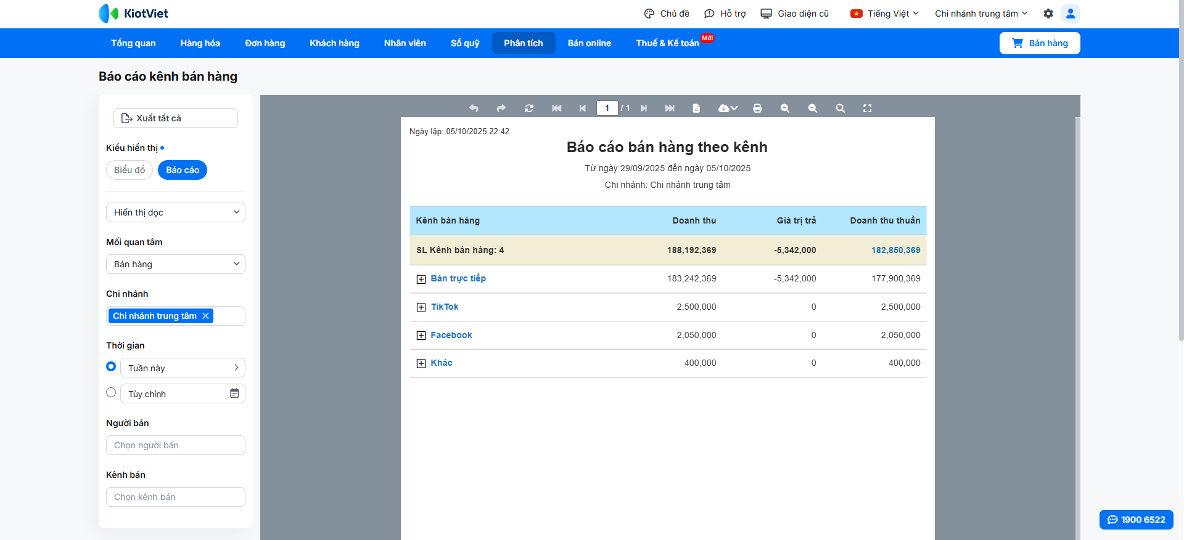Jump to last report page
Viewport: 1184px width, 540px height.
670,108
